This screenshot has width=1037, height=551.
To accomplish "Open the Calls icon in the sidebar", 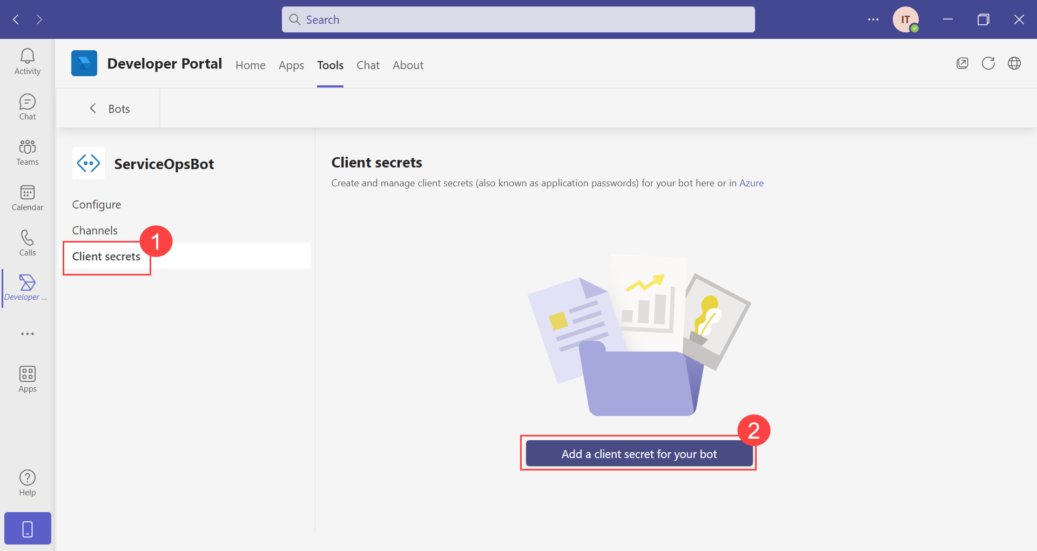I will click(x=27, y=242).
